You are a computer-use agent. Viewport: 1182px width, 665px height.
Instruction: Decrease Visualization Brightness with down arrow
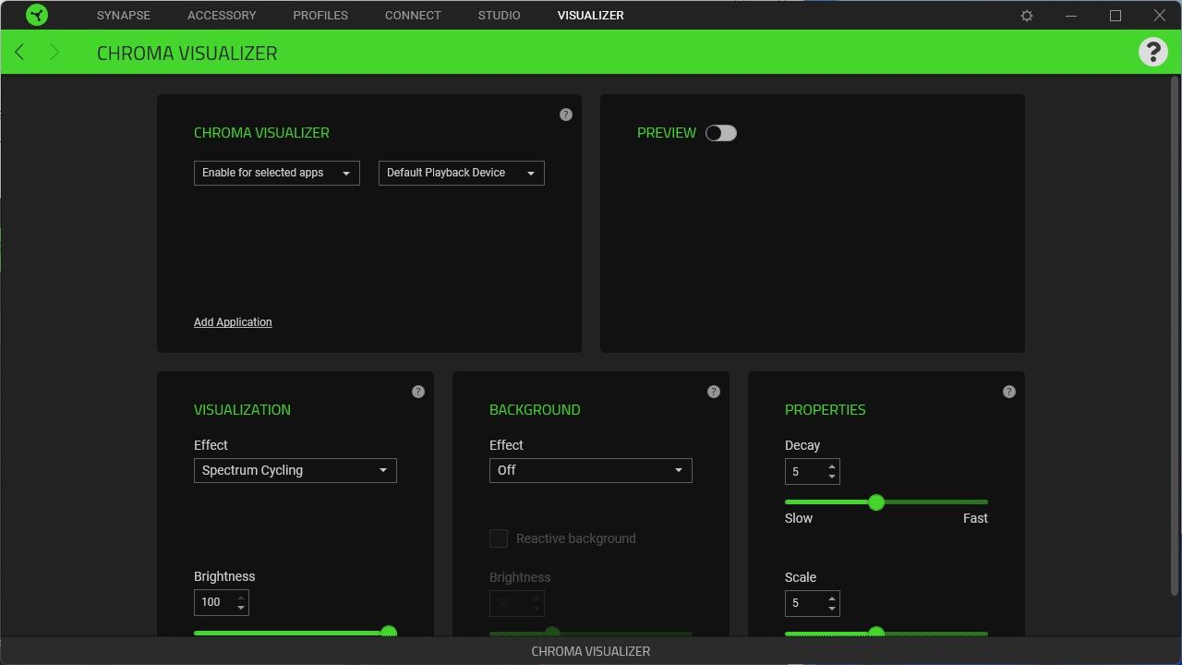pos(241,608)
